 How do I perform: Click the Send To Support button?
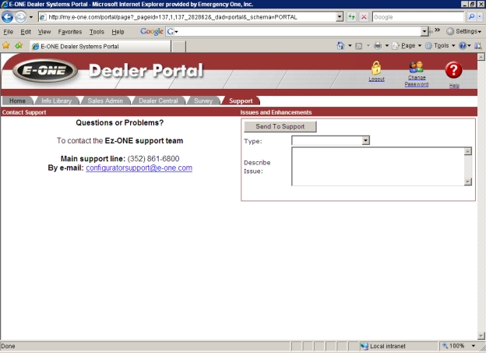coord(280,126)
